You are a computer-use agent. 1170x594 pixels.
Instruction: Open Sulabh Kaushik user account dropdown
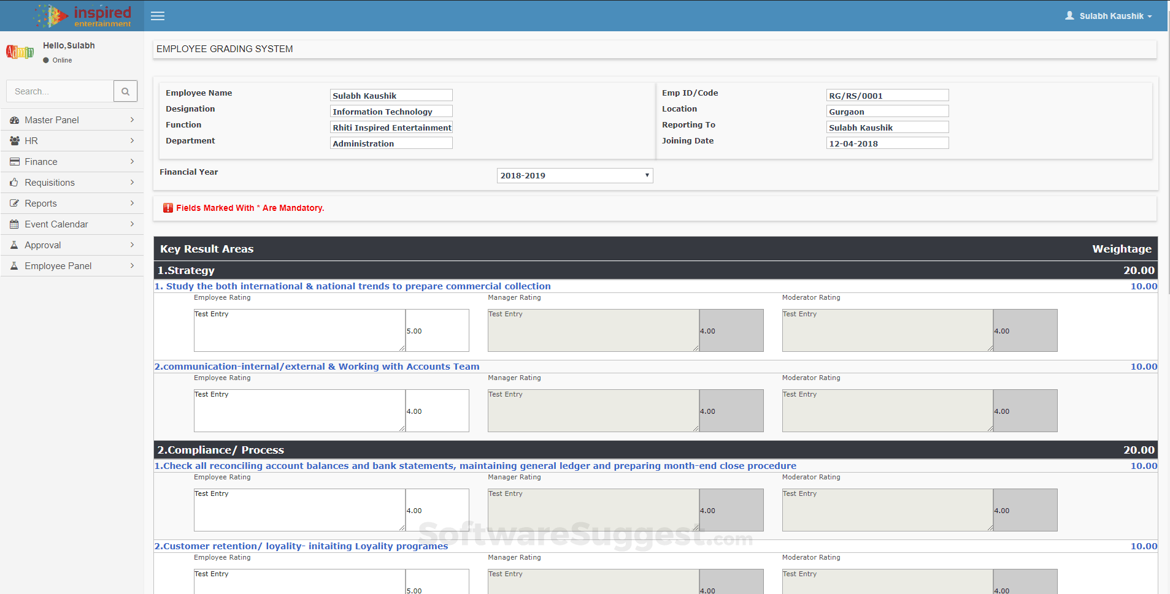[1109, 16]
